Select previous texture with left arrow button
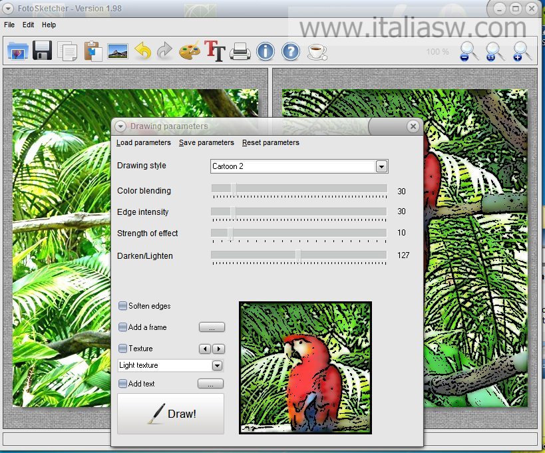This screenshot has width=545, height=453. (x=205, y=349)
